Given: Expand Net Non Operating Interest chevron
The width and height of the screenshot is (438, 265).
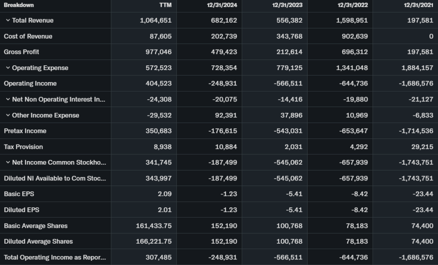Looking at the screenshot, I should pyautogui.click(x=8, y=100).
